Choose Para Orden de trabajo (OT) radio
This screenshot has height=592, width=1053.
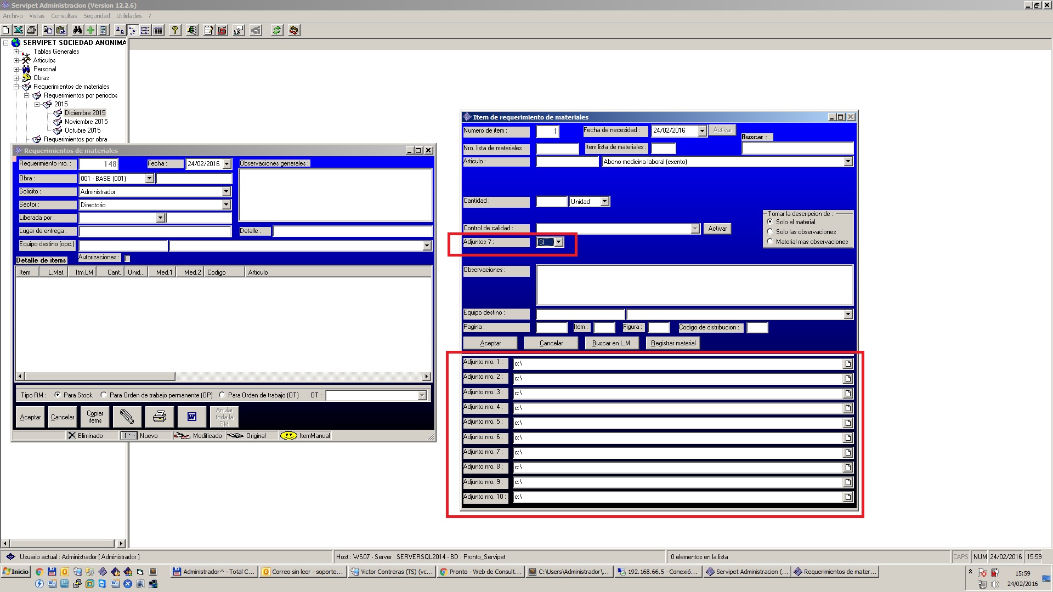(x=222, y=395)
